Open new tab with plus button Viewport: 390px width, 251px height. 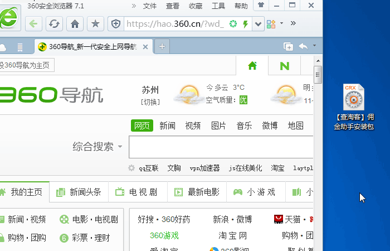[162, 46]
